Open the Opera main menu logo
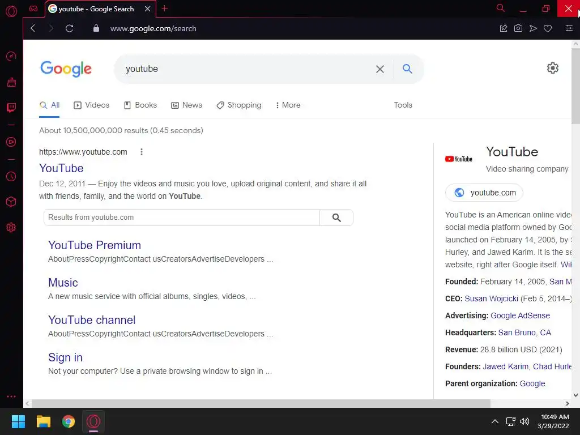 tap(11, 11)
